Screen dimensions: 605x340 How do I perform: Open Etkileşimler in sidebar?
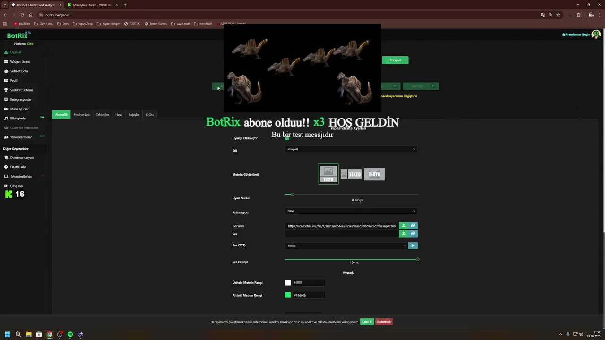point(18,119)
